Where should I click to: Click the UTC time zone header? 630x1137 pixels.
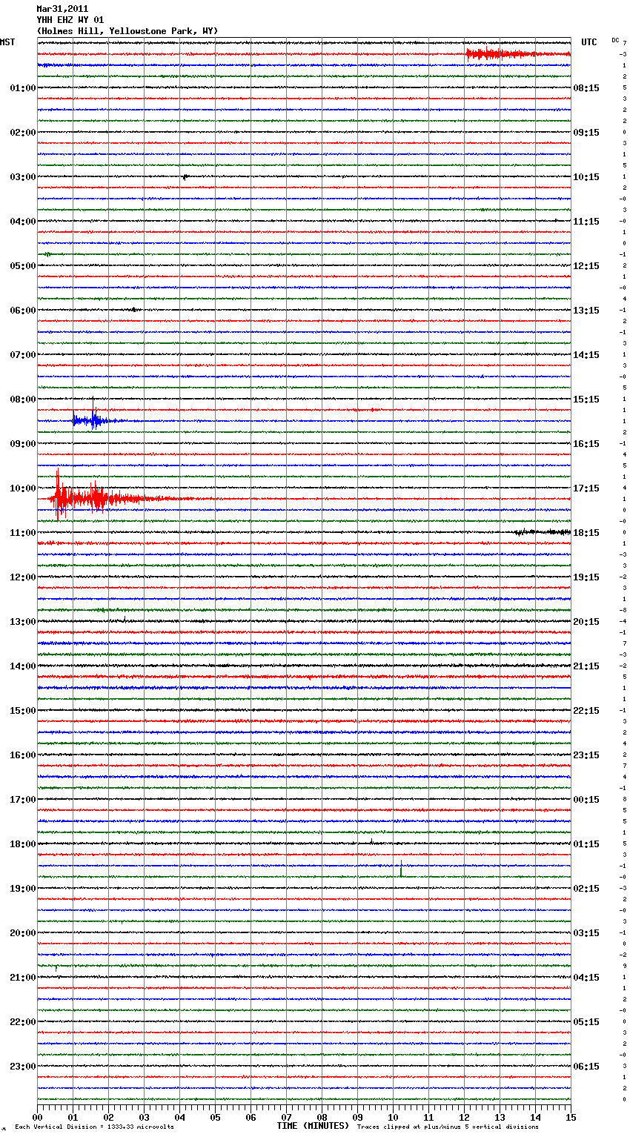[589, 42]
